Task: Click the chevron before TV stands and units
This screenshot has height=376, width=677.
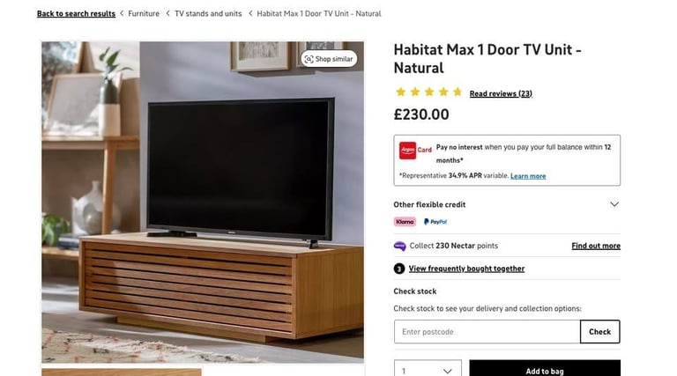Action: [x=168, y=13]
